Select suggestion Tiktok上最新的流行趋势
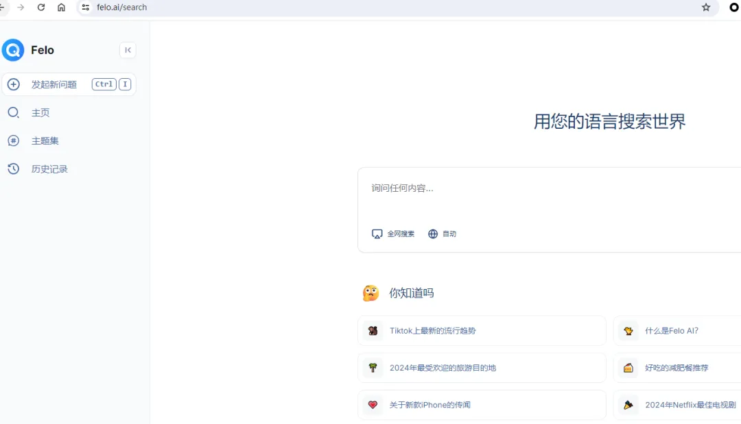The height and width of the screenshot is (424, 741). click(482, 331)
